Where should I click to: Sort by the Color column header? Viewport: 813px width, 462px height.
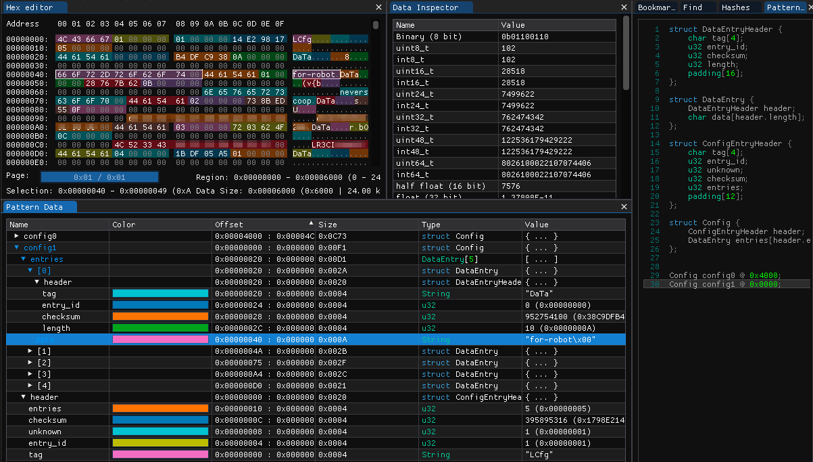[x=160, y=225]
